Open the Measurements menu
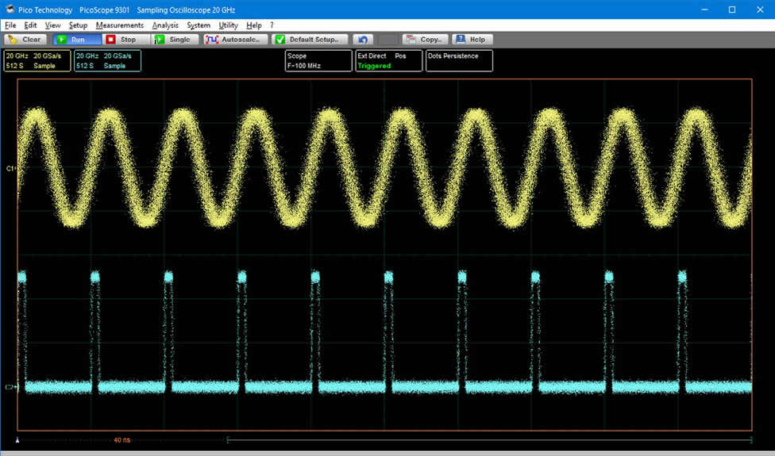The image size is (775, 456). coord(120,25)
